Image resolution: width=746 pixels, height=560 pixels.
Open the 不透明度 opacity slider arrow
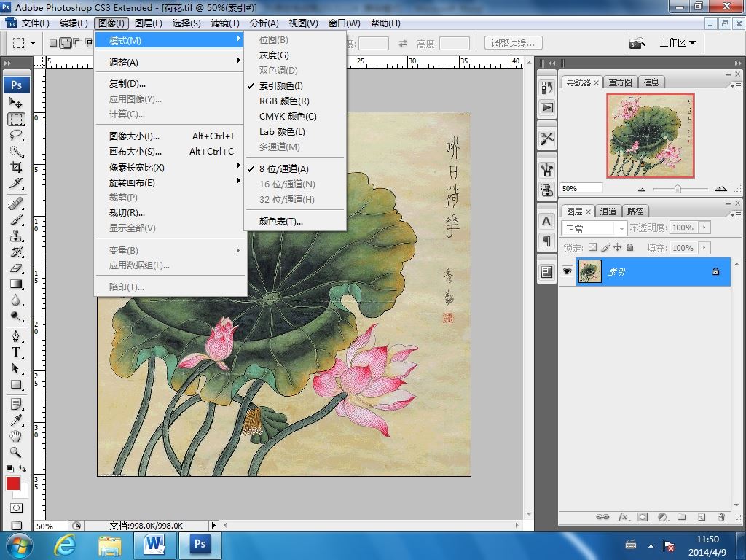[x=705, y=227]
